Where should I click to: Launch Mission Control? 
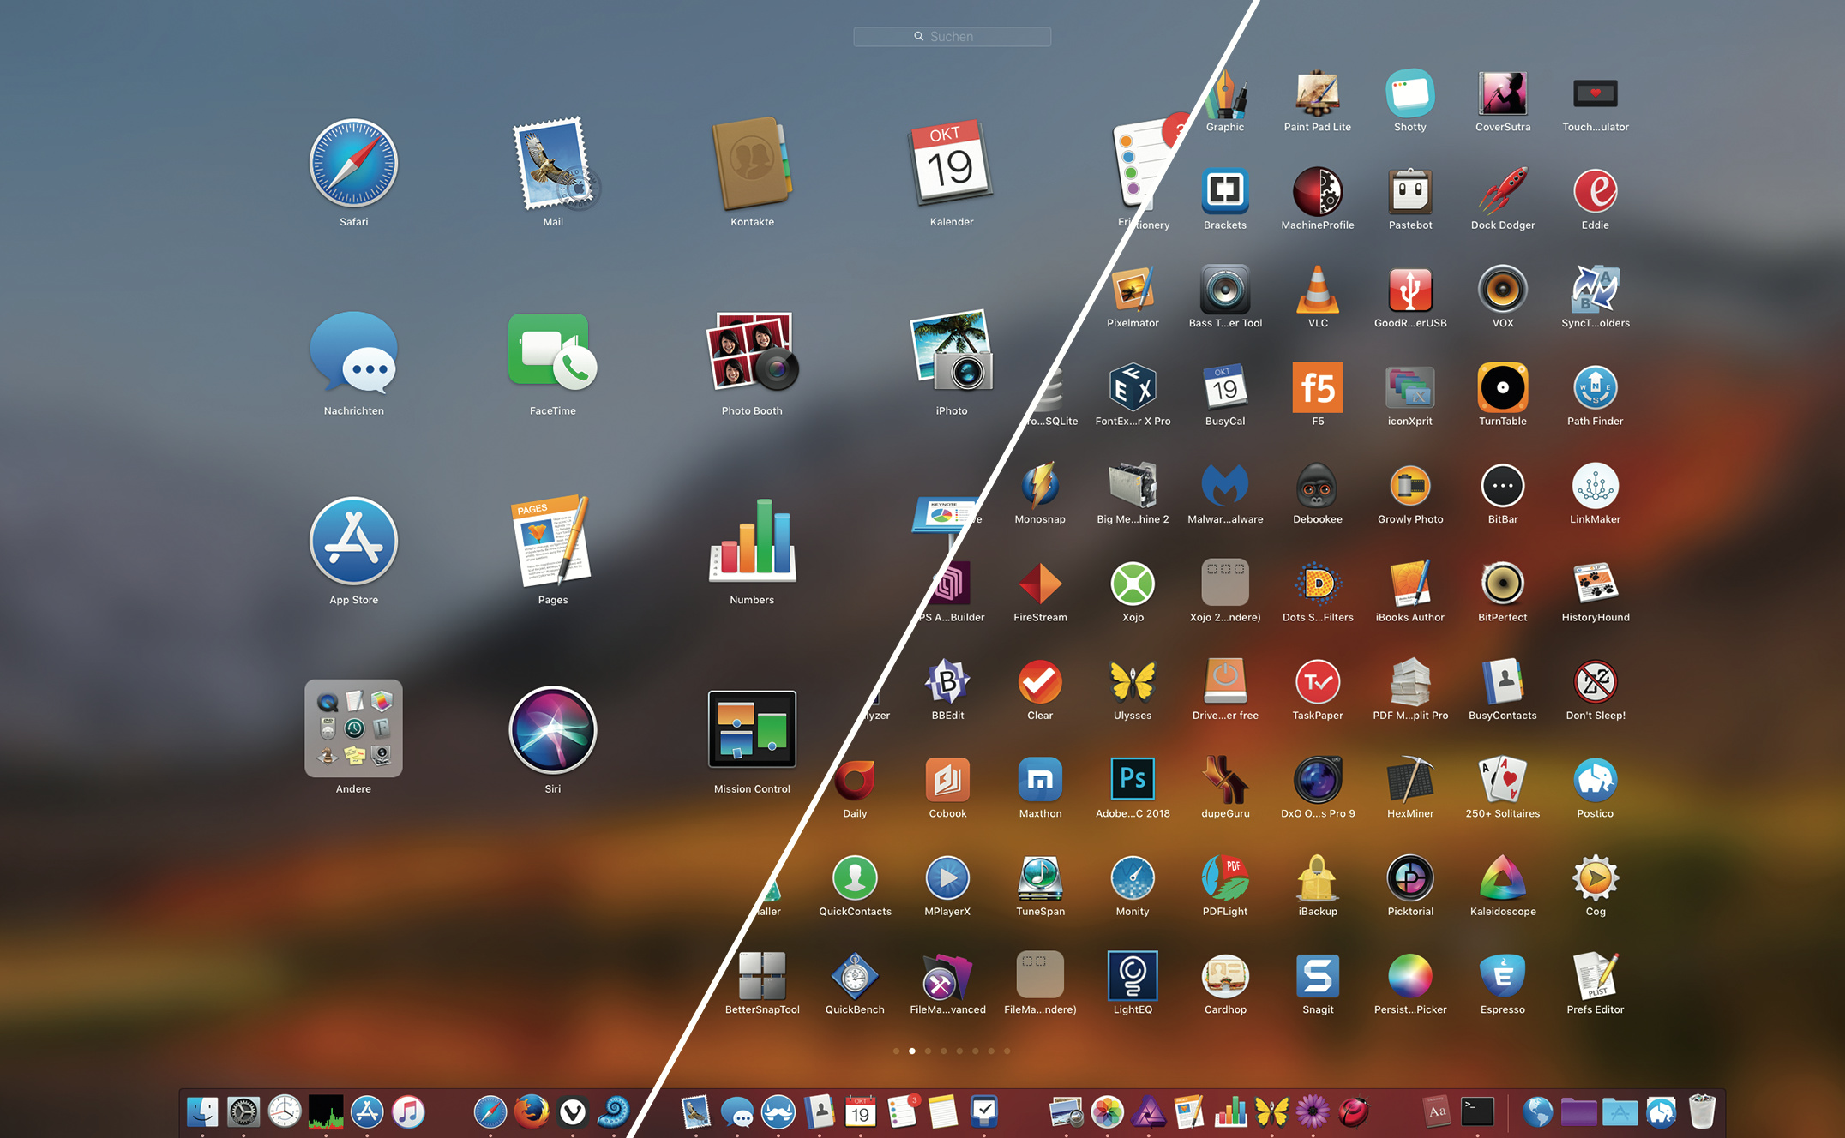pos(752,730)
